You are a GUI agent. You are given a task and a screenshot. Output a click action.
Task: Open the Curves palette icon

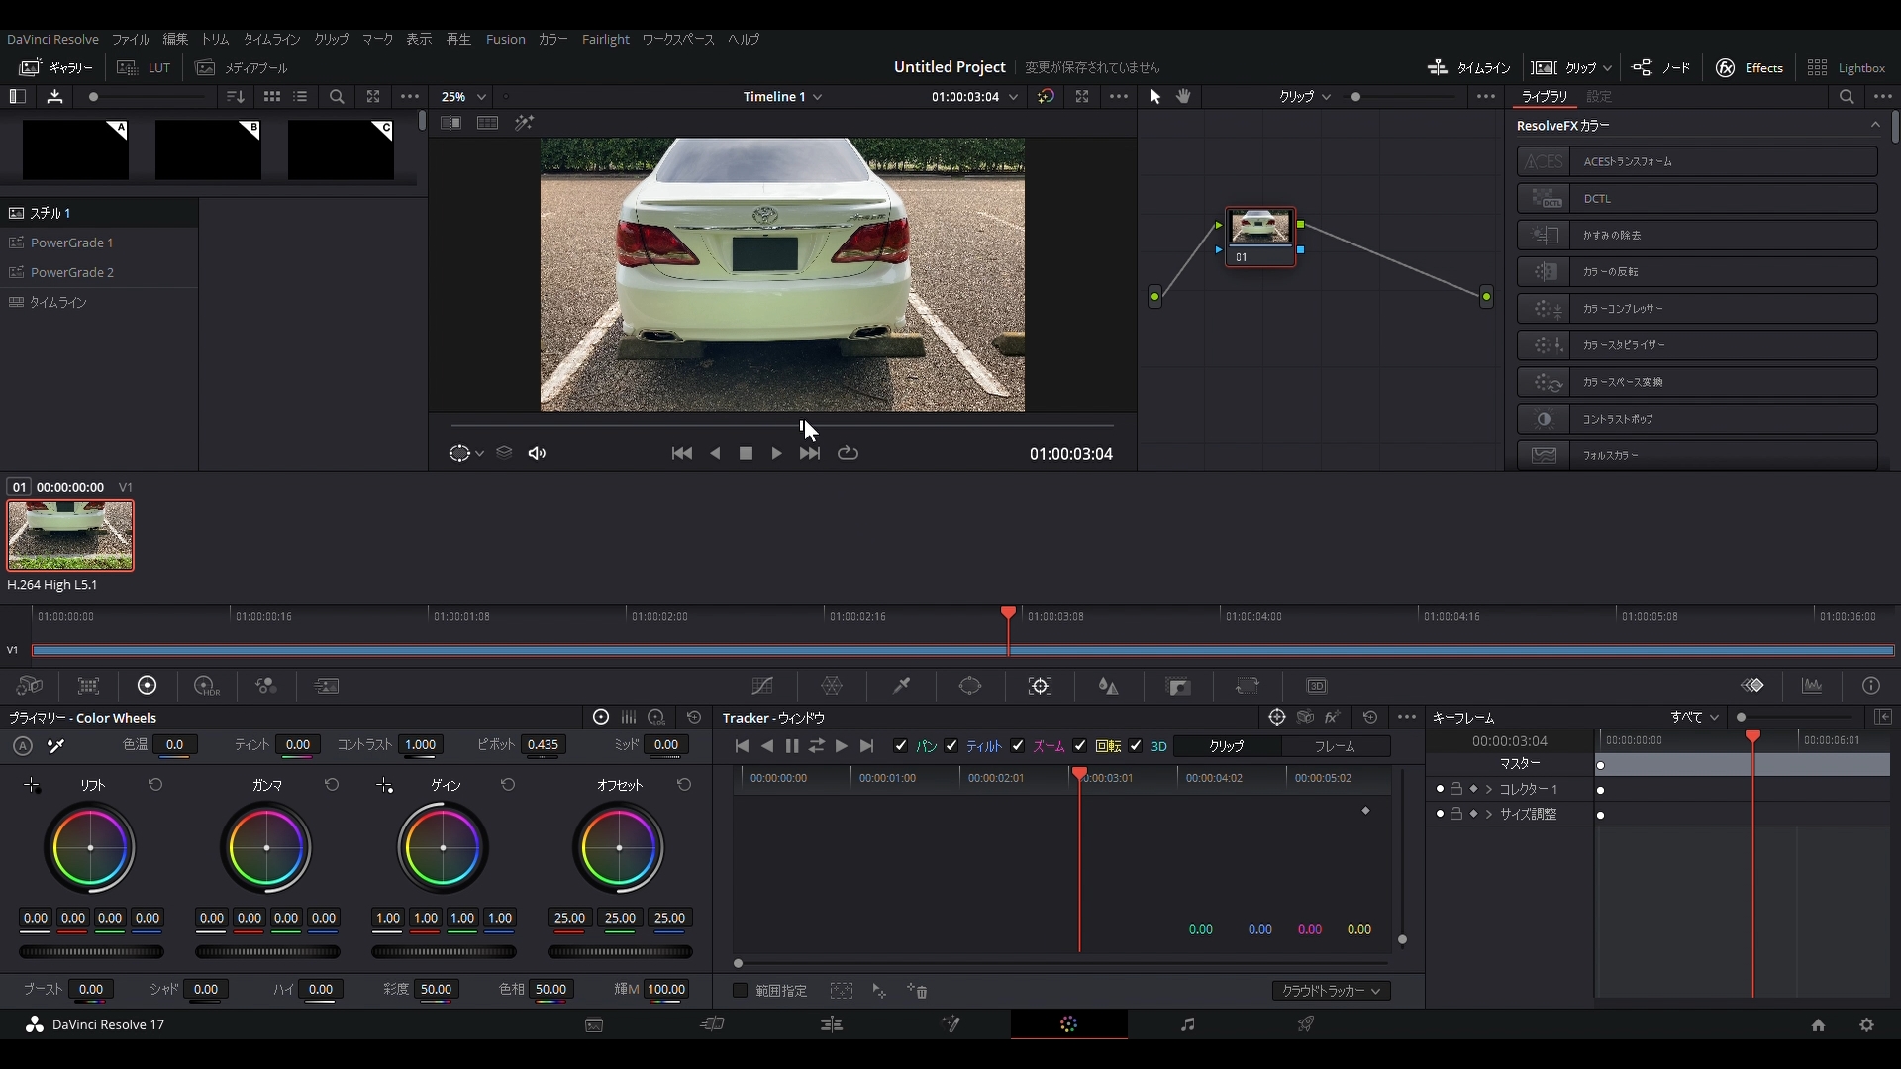[x=761, y=686]
